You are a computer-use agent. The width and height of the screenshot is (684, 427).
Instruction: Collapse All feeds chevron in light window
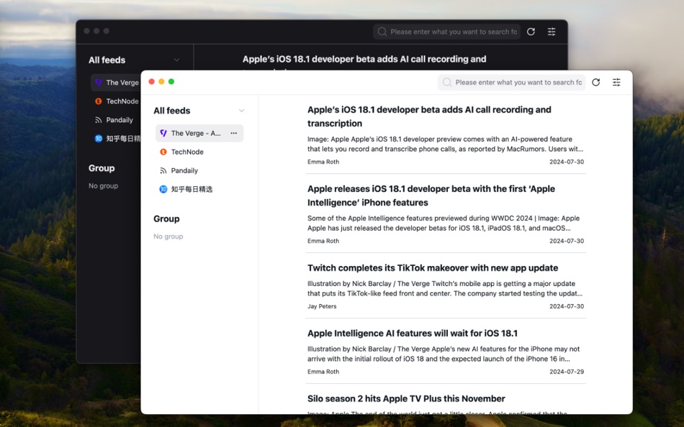click(x=241, y=111)
